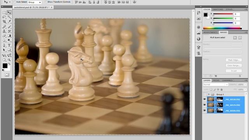249x140 pixels.
Task: Select the autoblend.psd document tab
Action: (x=33, y=7)
